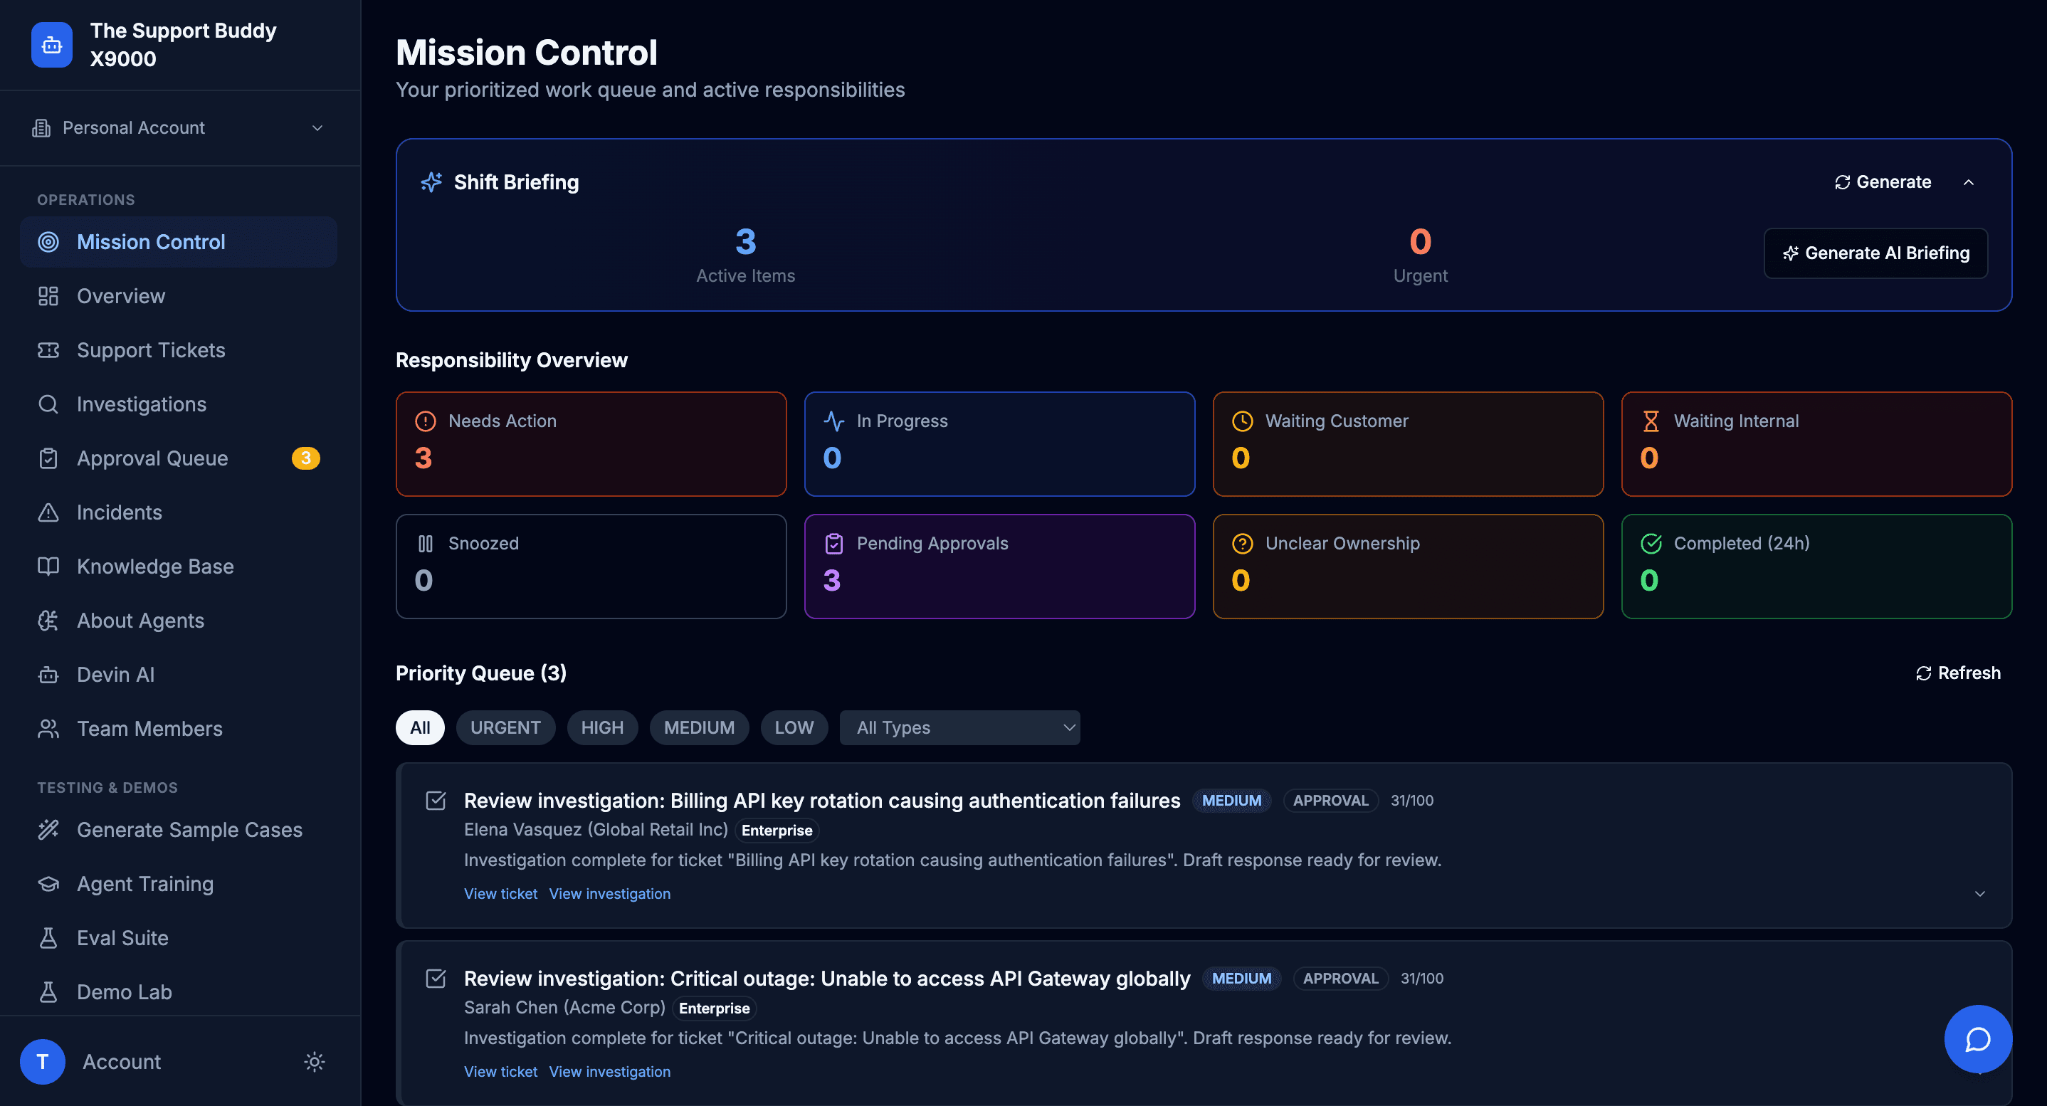Click the Generate AI Briefing button

pyautogui.click(x=1875, y=253)
